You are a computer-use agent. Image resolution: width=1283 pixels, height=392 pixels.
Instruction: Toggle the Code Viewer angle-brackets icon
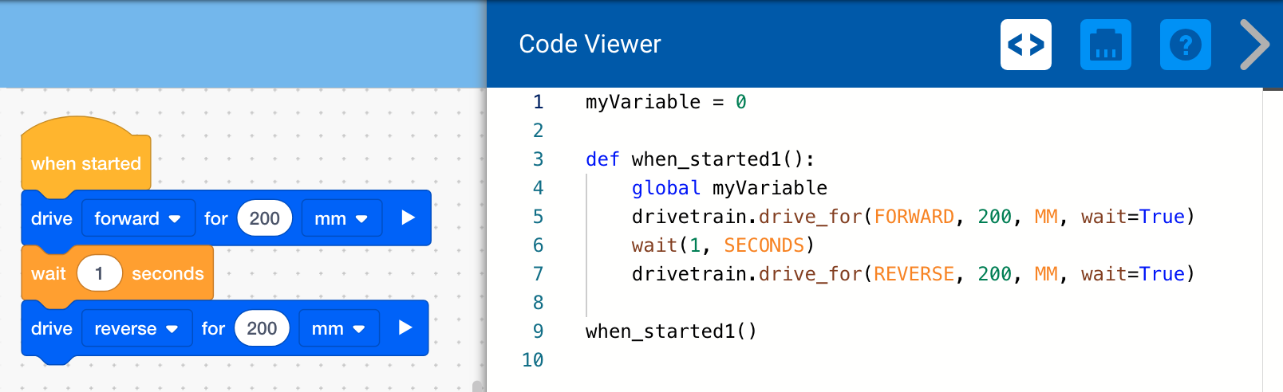(x=1025, y=45)
